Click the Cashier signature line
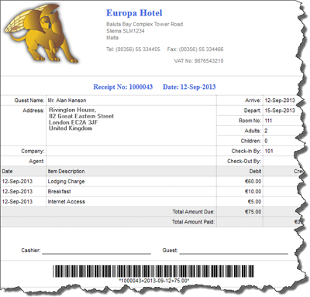 point(96,253)
